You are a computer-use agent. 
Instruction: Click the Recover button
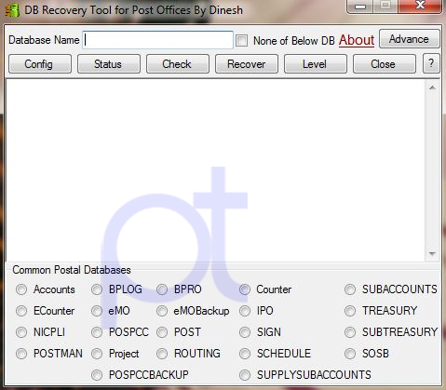(x=247, y=64)
